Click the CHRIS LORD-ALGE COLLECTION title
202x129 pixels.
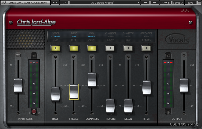click(28, 2)
